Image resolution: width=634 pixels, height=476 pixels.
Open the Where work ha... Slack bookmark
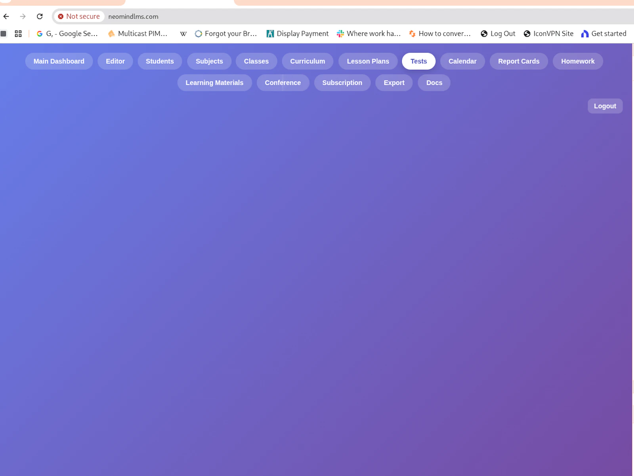369,34
